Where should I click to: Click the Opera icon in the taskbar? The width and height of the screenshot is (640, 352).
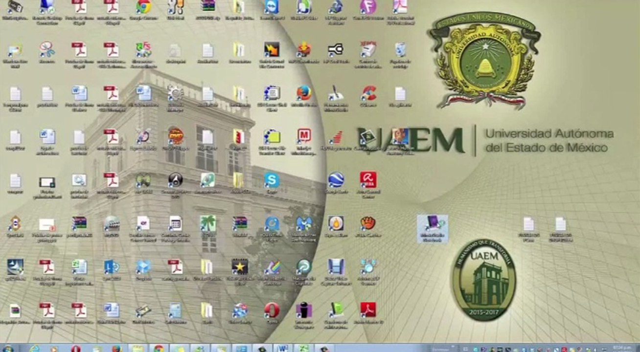[75, 349]
